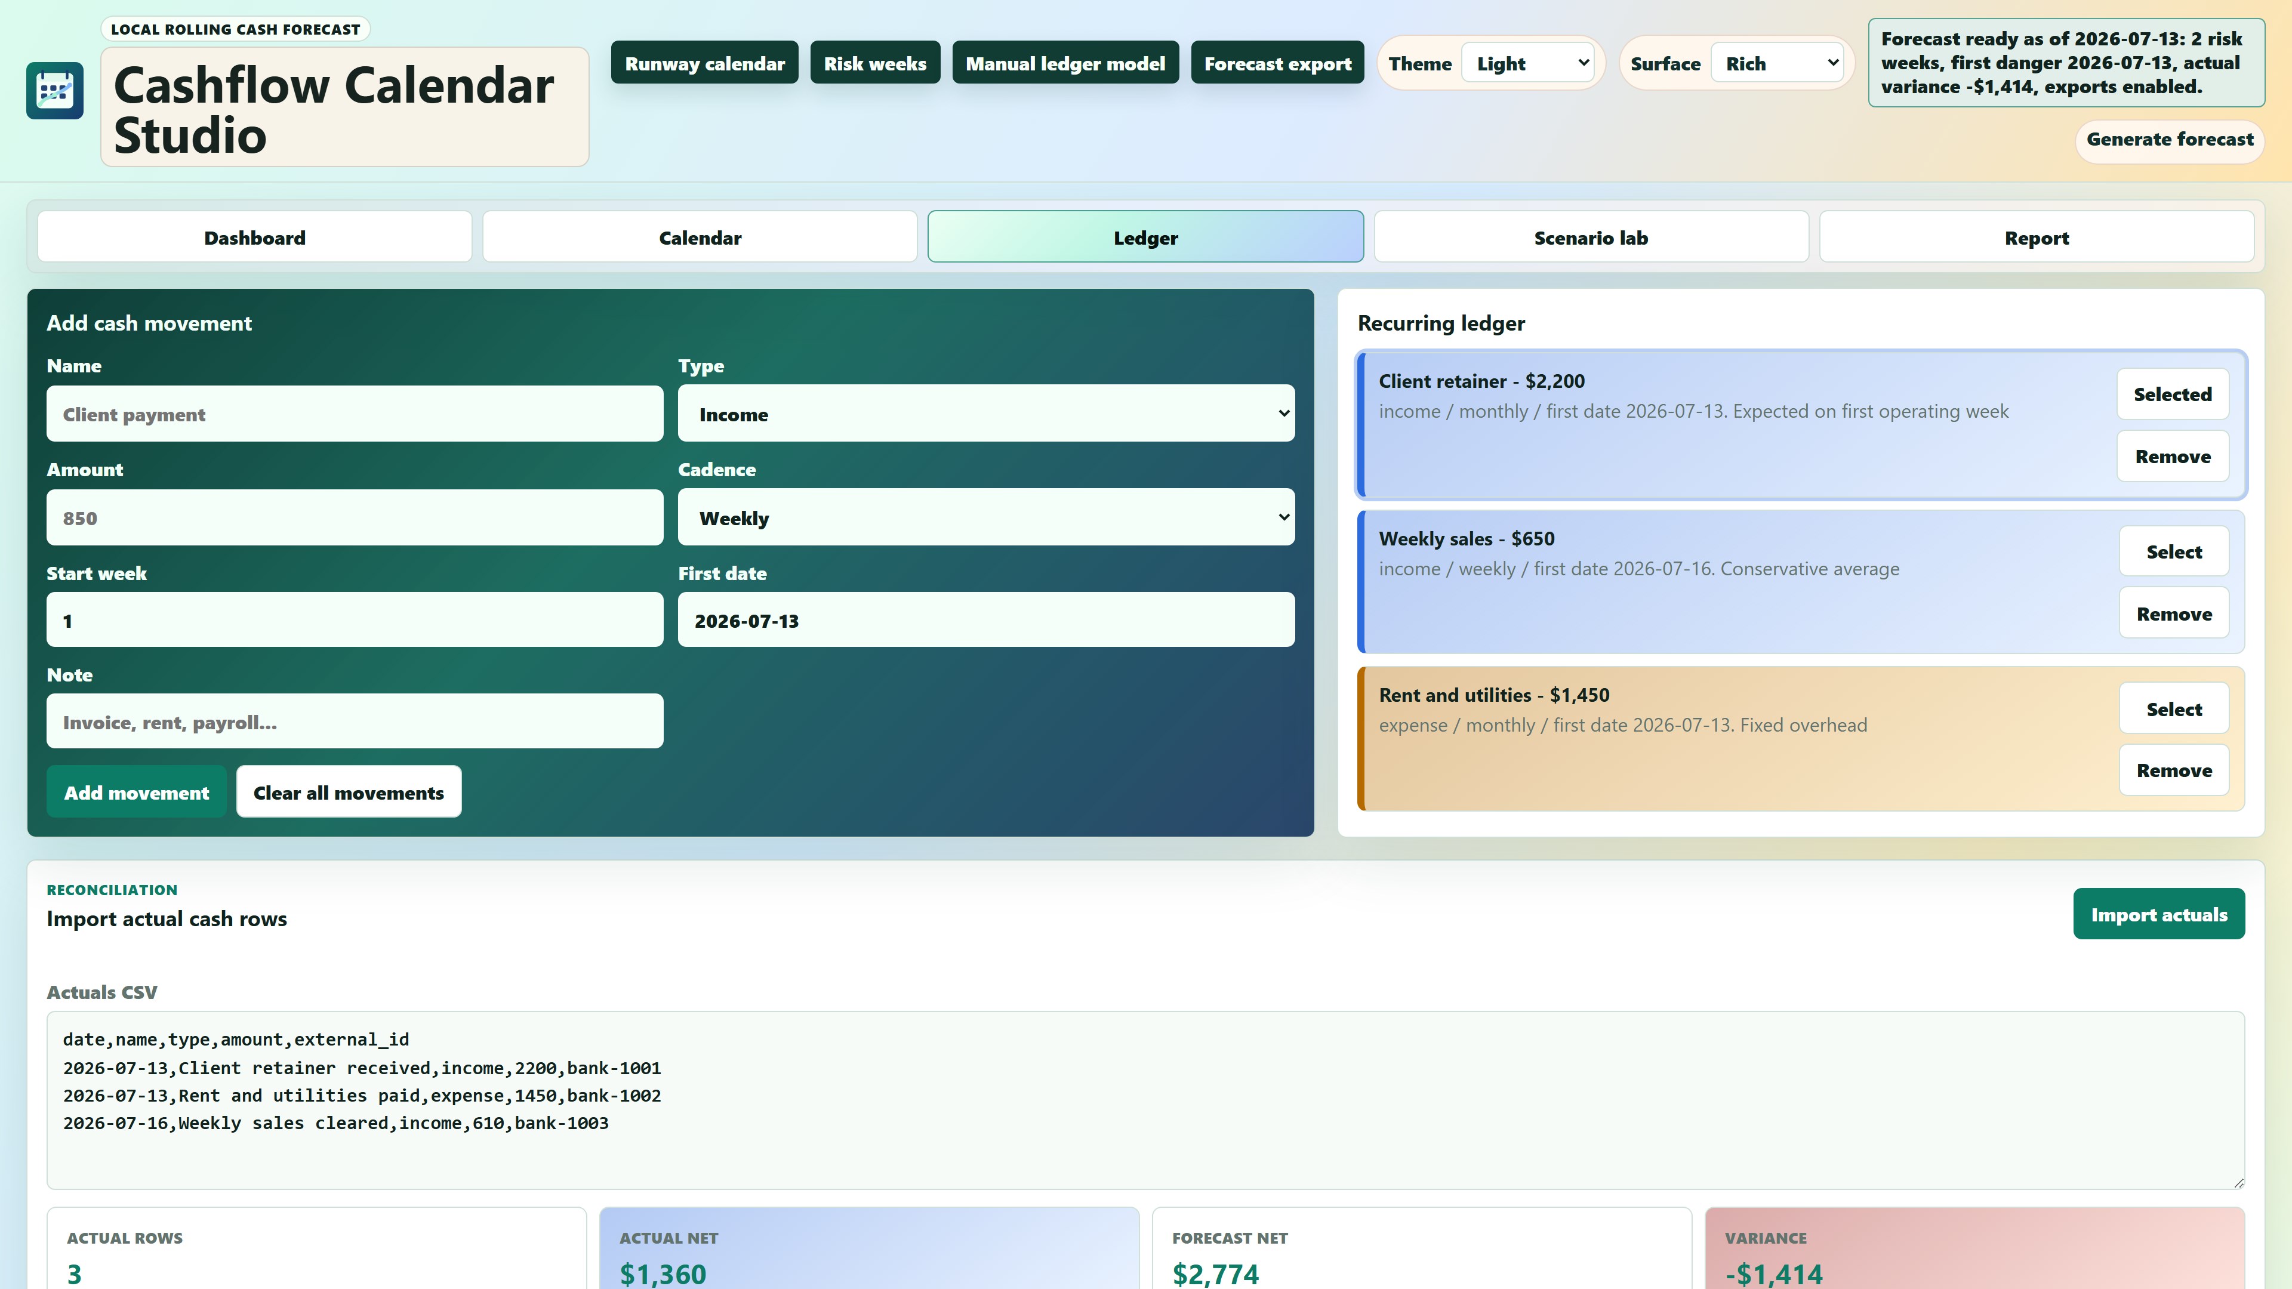Open the Ledger tab

(1145, 238)
